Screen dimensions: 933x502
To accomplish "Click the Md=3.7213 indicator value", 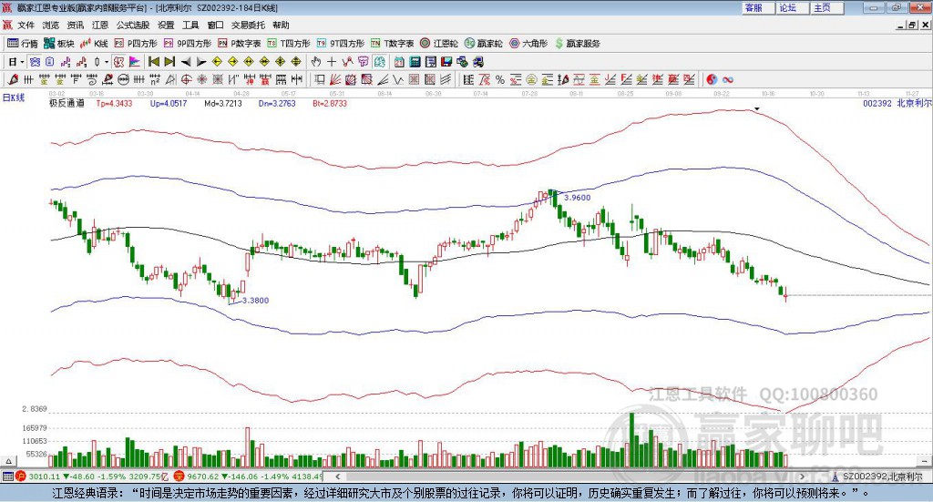I will point(223,103).
